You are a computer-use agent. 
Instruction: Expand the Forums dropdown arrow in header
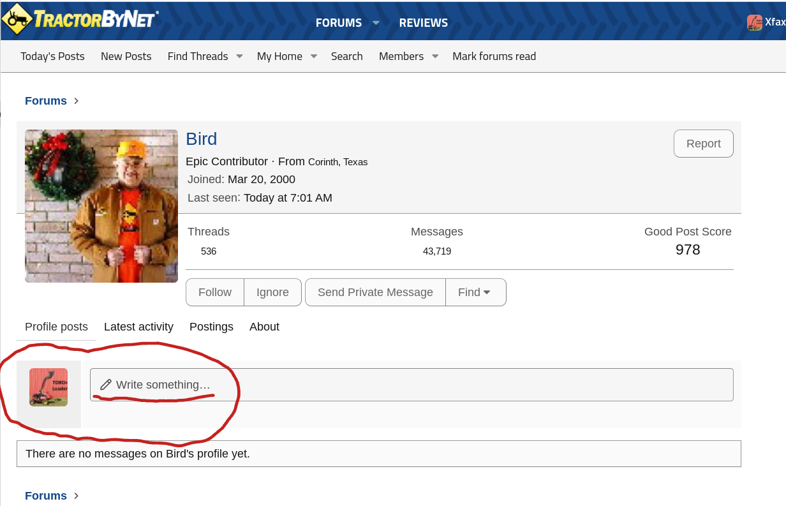[x=376, y=23]
